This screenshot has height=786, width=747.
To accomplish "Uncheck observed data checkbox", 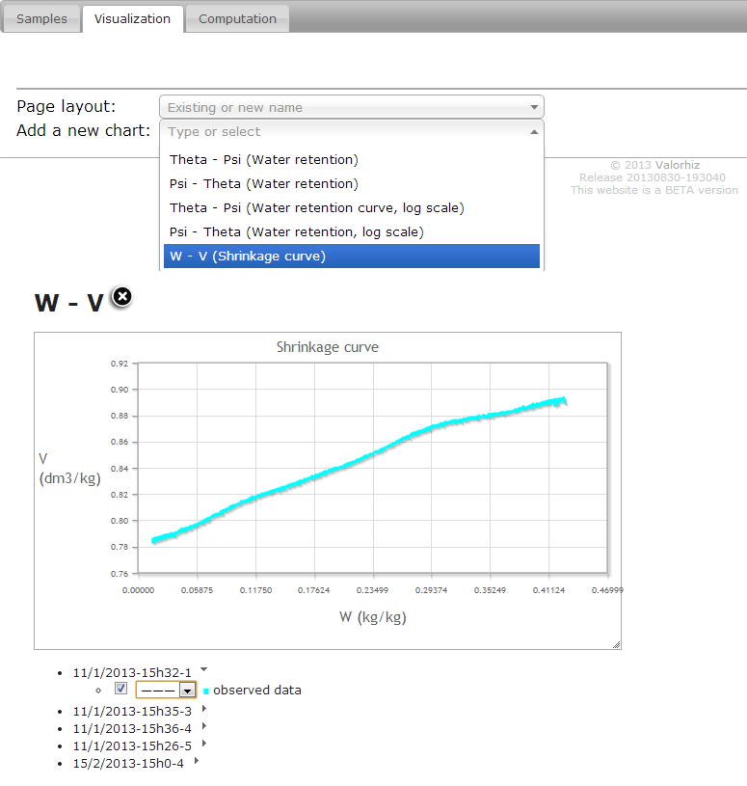I will (120, 689).
